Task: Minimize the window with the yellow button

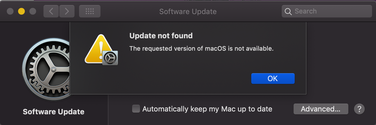Action: click(21, 11)
